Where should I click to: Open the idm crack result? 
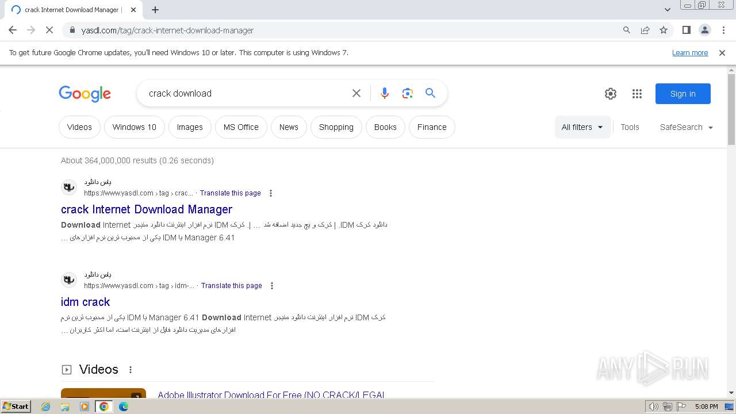click(85, 302)
